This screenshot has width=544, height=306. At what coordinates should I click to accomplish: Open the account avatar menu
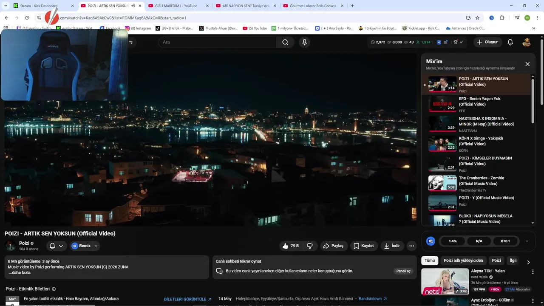(527, 42)
